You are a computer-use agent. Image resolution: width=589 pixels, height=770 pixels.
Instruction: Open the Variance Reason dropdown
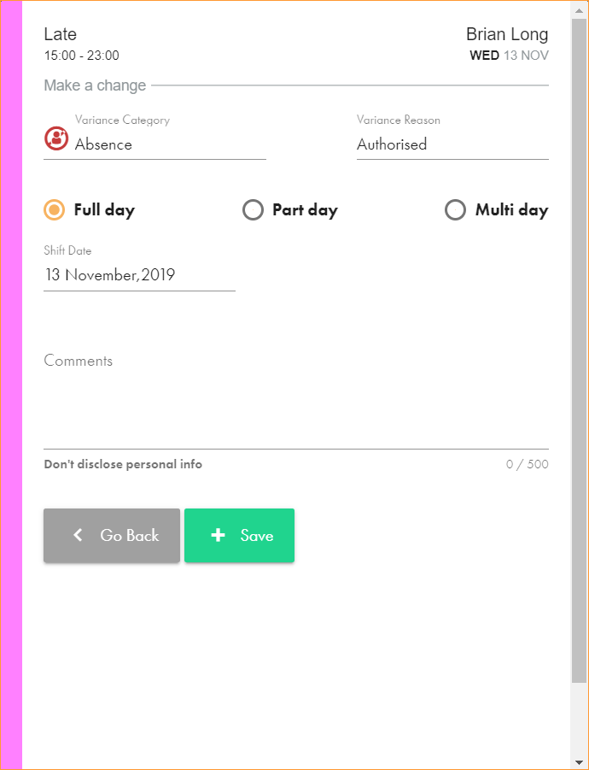pos(452,144)
